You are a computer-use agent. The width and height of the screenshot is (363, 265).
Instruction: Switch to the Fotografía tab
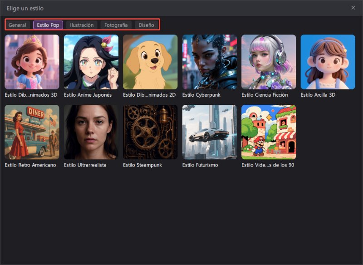click(x=116, y=25)
